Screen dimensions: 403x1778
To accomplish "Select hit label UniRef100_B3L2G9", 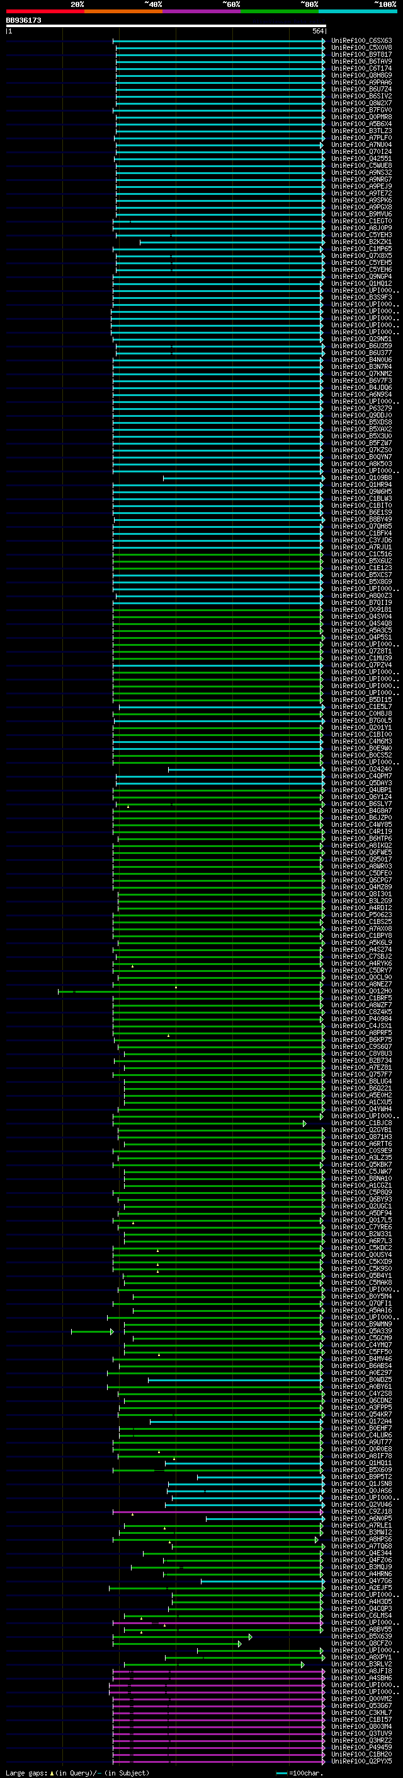I will pos(361,901).
